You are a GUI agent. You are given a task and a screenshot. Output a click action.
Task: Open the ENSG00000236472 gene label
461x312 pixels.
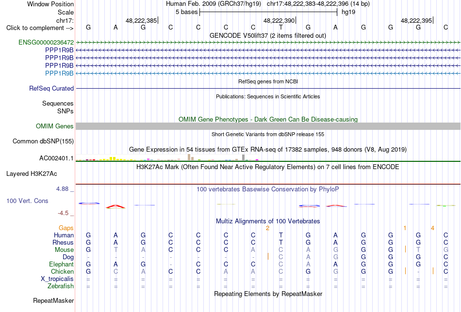(x=46, y=42)
